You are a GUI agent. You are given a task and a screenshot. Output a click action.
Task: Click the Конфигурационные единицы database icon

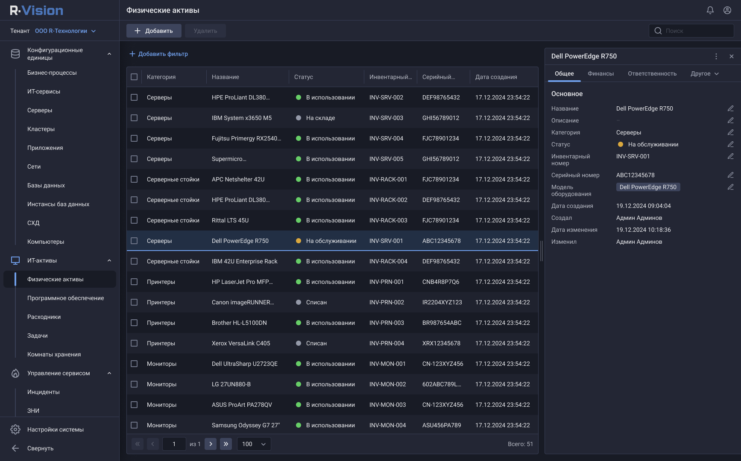(x=15, y=54)
